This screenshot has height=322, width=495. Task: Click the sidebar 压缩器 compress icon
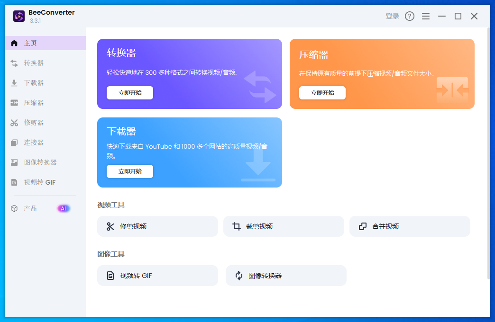[x=14, y=103]
